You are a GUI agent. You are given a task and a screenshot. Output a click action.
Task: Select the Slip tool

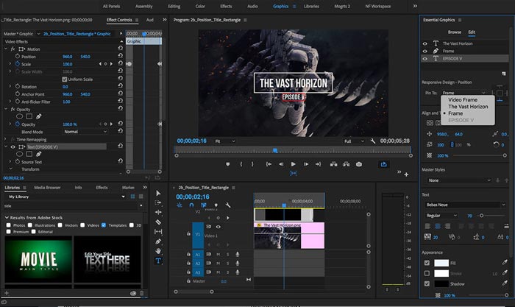[158, 232]
